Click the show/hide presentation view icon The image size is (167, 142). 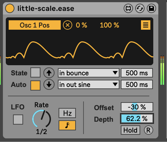click(x=128, y=8)
